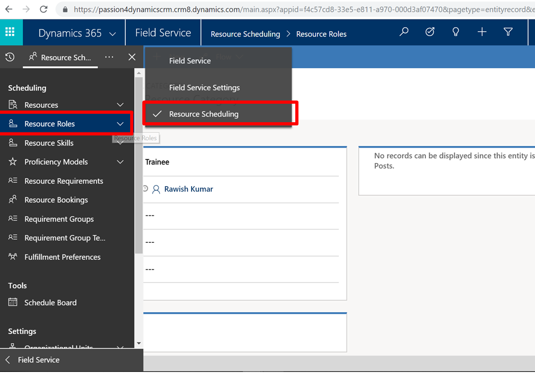The height and width of the screenshot is (373, 535).
Task: Open the Rawish Kumar link
Action: pos(188,189)
